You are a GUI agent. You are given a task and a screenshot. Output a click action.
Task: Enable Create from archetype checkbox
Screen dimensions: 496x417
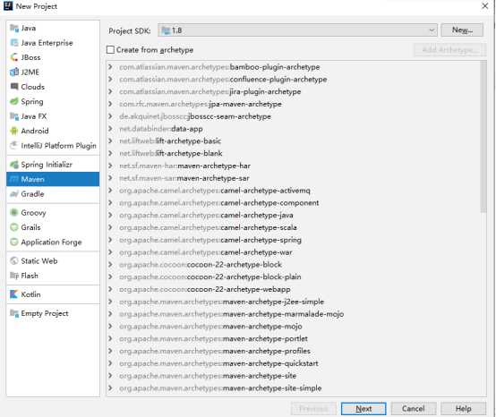click(110, 49)
